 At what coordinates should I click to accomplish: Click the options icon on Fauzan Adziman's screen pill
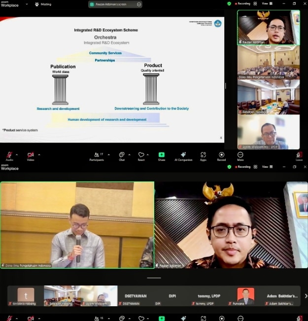click(139, 4)
